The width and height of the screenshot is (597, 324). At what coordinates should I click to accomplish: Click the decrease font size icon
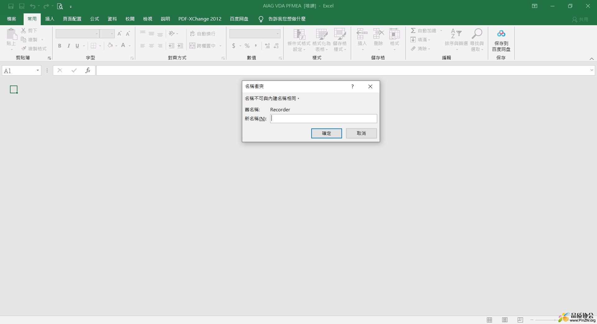coord(128,34)
